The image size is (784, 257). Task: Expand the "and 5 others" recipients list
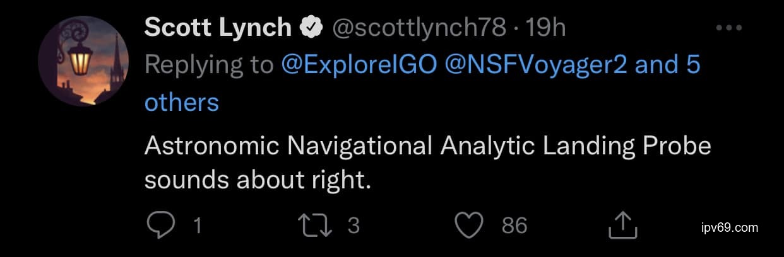point(182,101)
